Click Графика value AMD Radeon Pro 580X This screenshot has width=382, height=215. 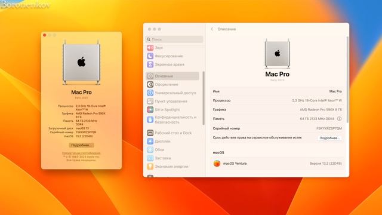click(x=321, y=110)
